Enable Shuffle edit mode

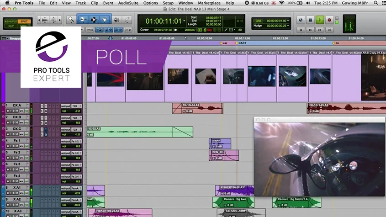pyautogui.click(x=11, y=21)
